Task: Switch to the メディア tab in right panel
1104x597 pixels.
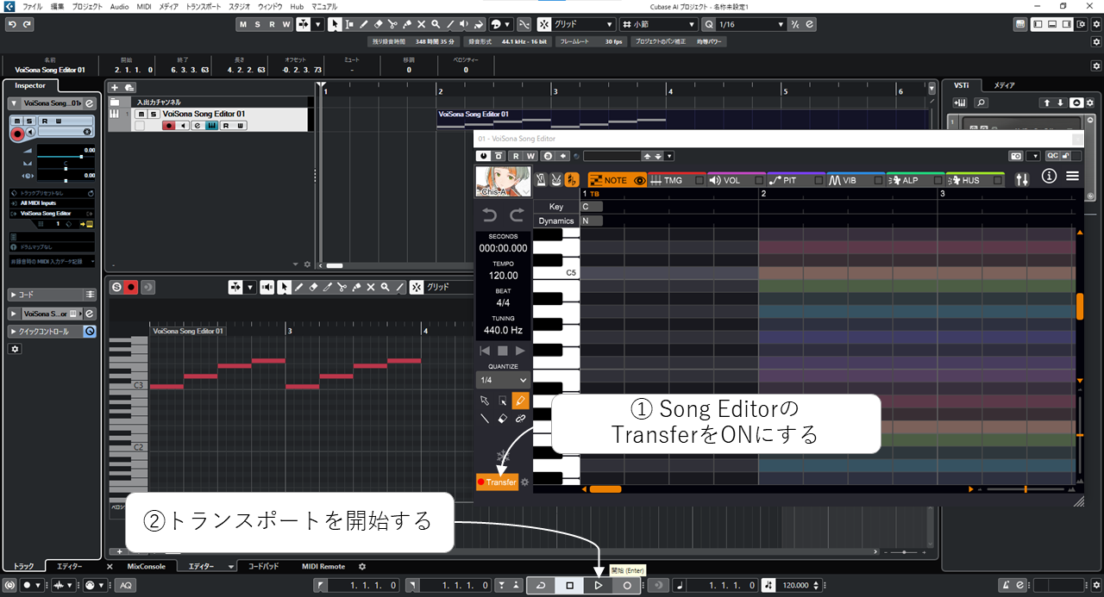Action: click(x=1004, y=85)
